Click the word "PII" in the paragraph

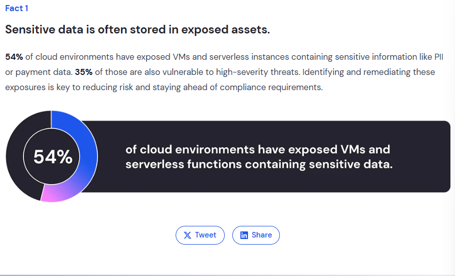coord(437,57)
